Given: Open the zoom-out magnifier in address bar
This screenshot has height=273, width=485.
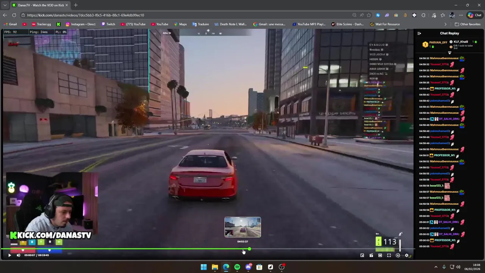Looking at the screenshot, I should pyautogui.click(x=354, y=15).
